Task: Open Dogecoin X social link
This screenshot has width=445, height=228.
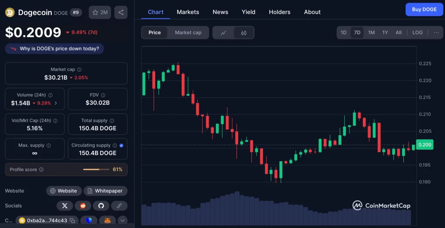Action: point(65,206)
